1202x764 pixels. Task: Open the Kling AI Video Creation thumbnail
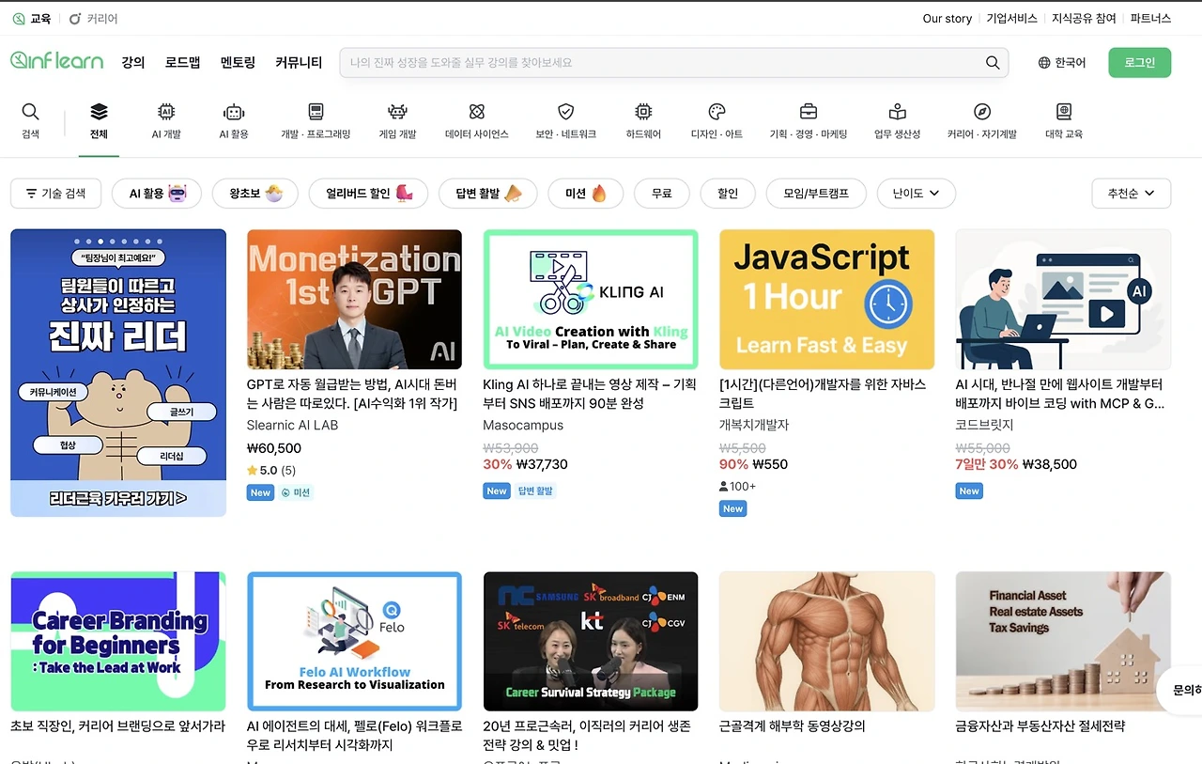(591, 300)
